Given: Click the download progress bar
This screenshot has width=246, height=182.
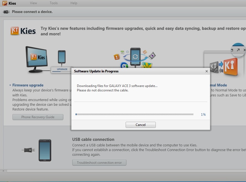Looking at the screenshot, I should (134, 114).
